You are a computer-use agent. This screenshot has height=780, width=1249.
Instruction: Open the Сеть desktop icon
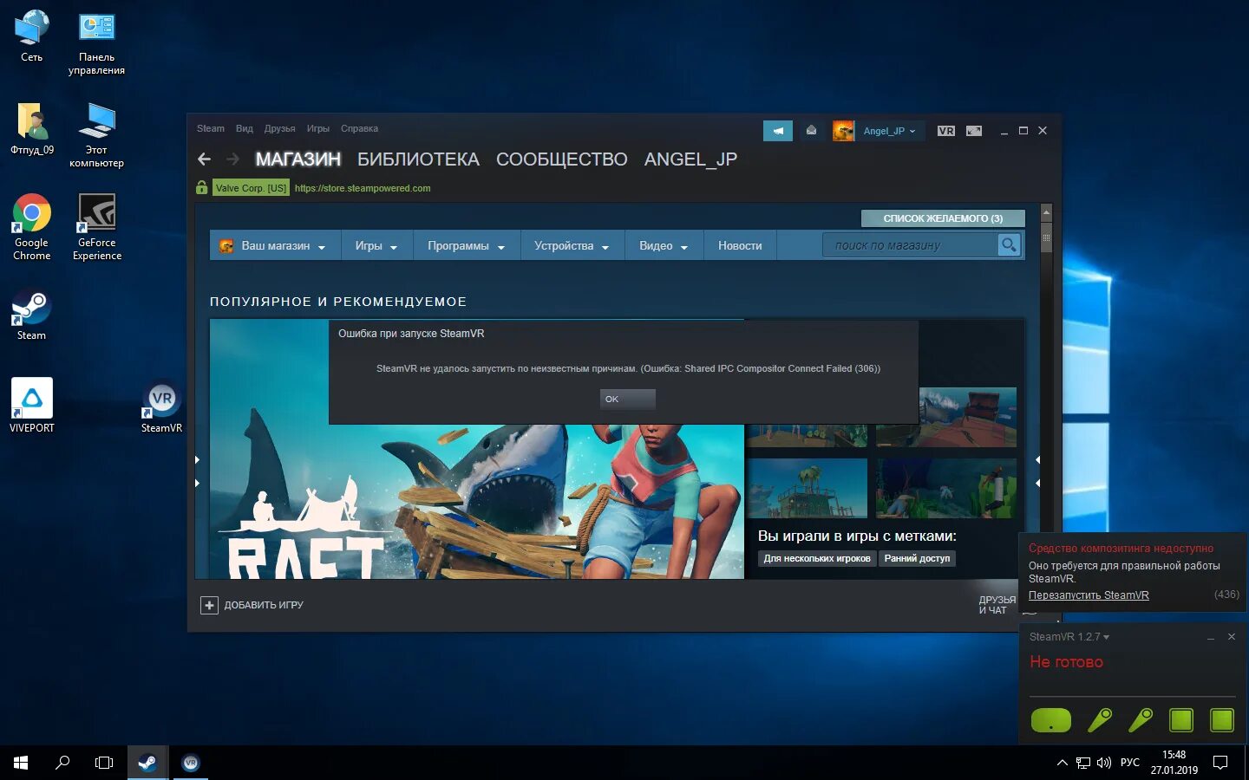[32, 36]
